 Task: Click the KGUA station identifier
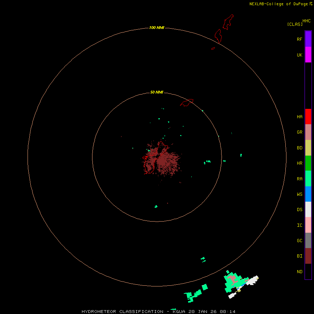tap(179, 312)
